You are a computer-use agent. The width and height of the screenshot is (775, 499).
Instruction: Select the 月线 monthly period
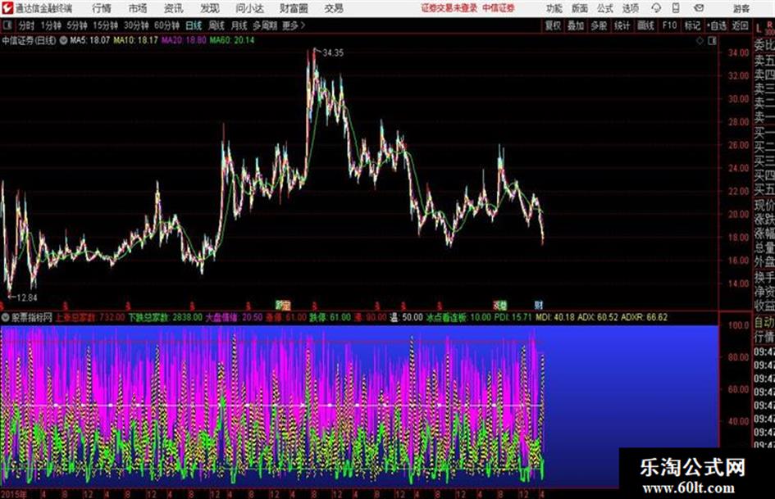(239, 25)
